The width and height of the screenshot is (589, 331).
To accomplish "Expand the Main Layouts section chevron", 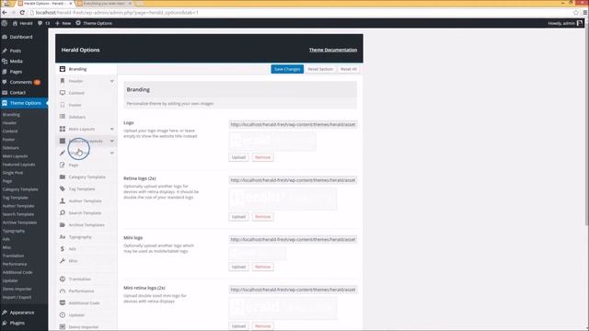I will (x=112, y=129).
